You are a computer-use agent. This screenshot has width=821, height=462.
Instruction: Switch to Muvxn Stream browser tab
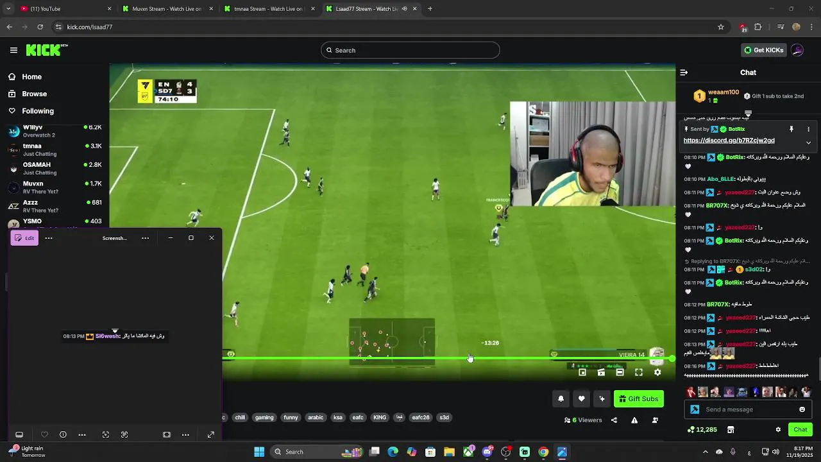(x=167, y=9)
